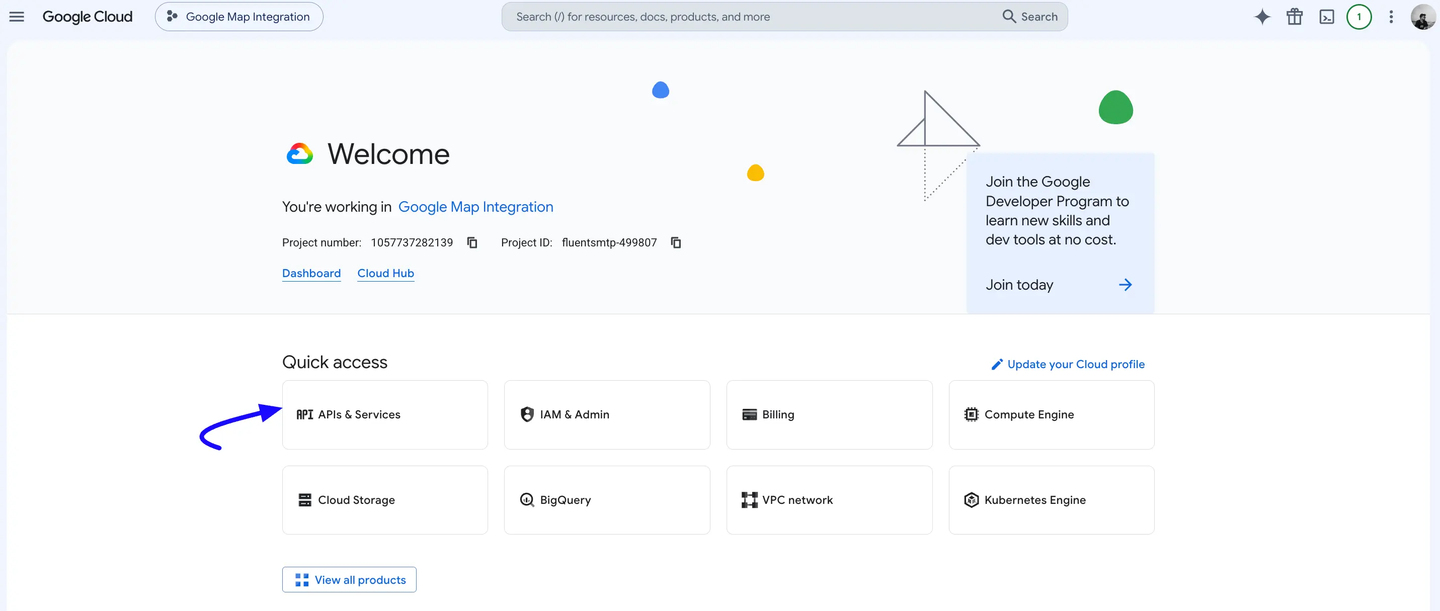Click the Join today arrow icon

[1125, 285]
